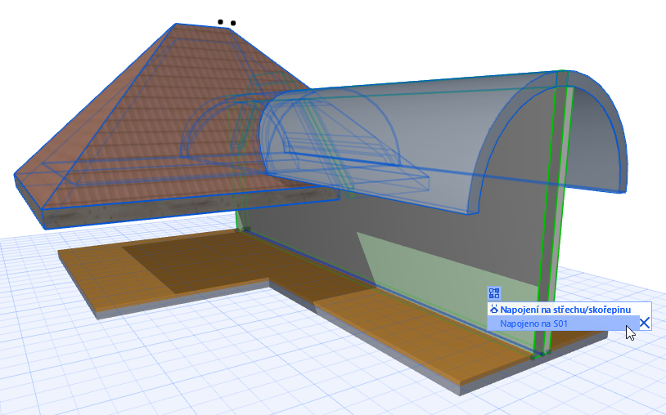Select the 'Napojeno na S01' row
Image resolution: width=666 pixels, height=415 pixels.
(564, 324)
